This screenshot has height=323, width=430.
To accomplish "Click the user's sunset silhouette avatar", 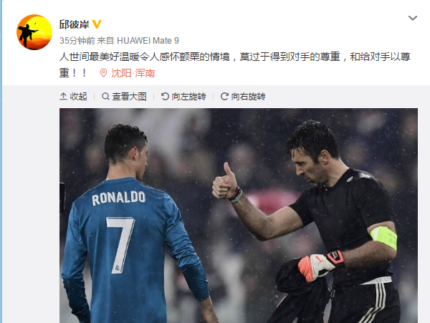I will coord(34,32).
